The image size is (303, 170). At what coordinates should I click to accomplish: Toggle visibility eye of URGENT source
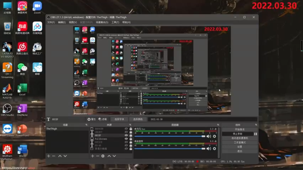[x=126, y=132]
